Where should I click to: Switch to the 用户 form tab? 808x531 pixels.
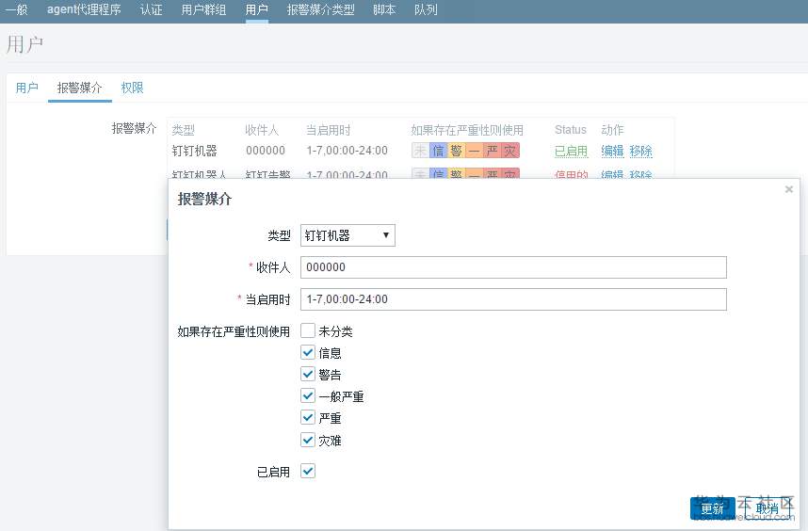(x=26, y=88)
